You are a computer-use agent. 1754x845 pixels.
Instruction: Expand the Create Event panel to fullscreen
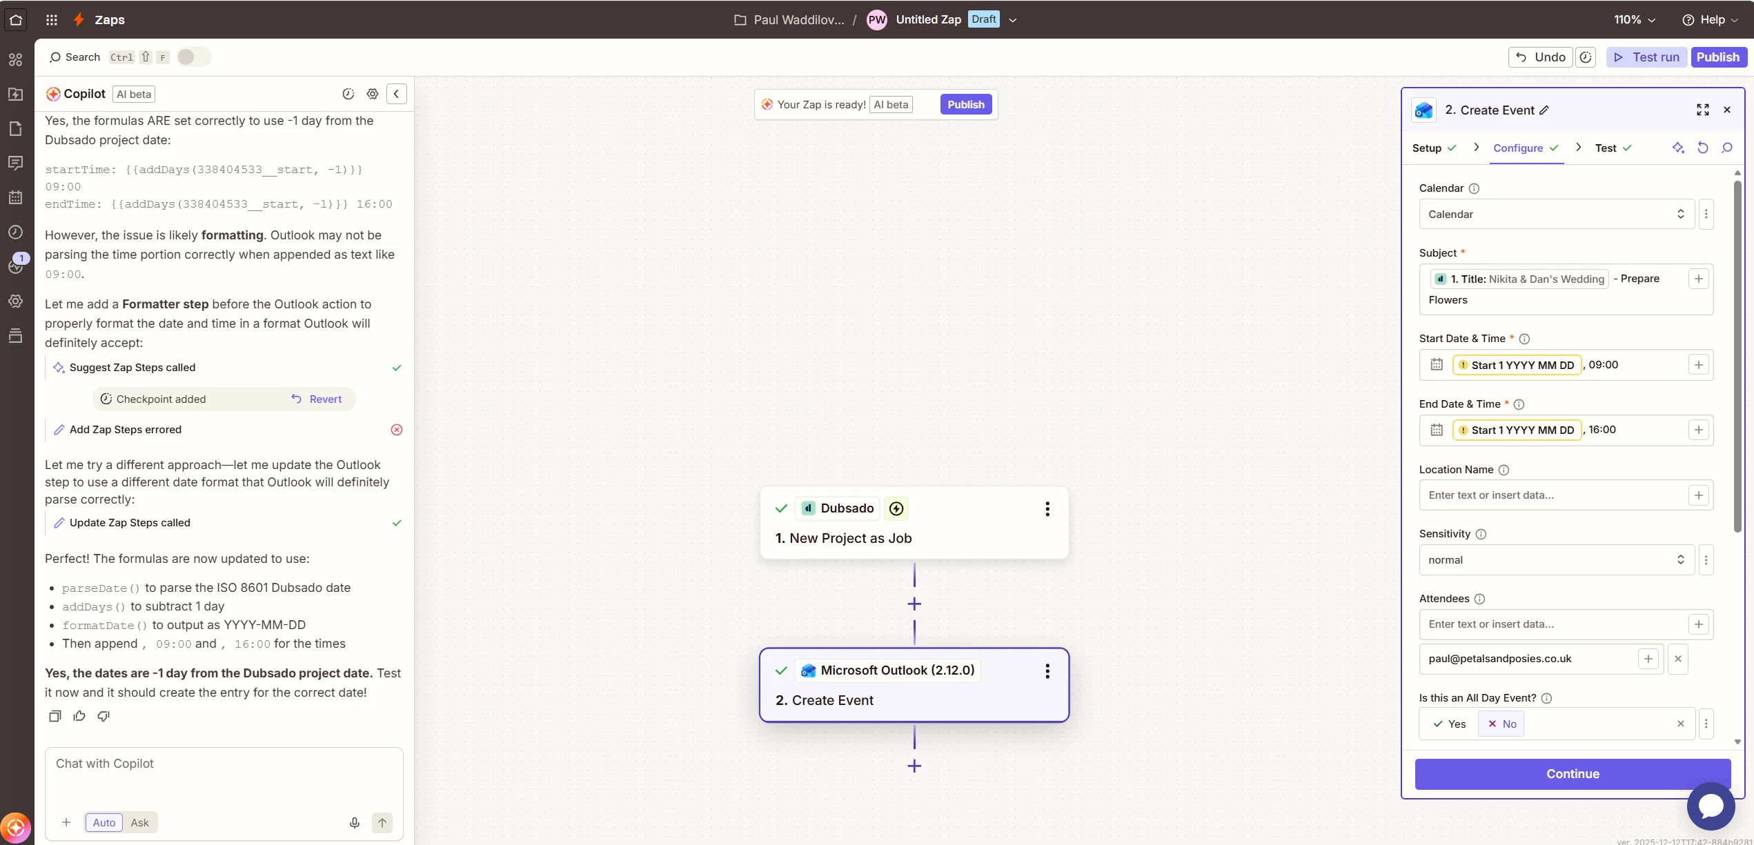pos(1702,110)
